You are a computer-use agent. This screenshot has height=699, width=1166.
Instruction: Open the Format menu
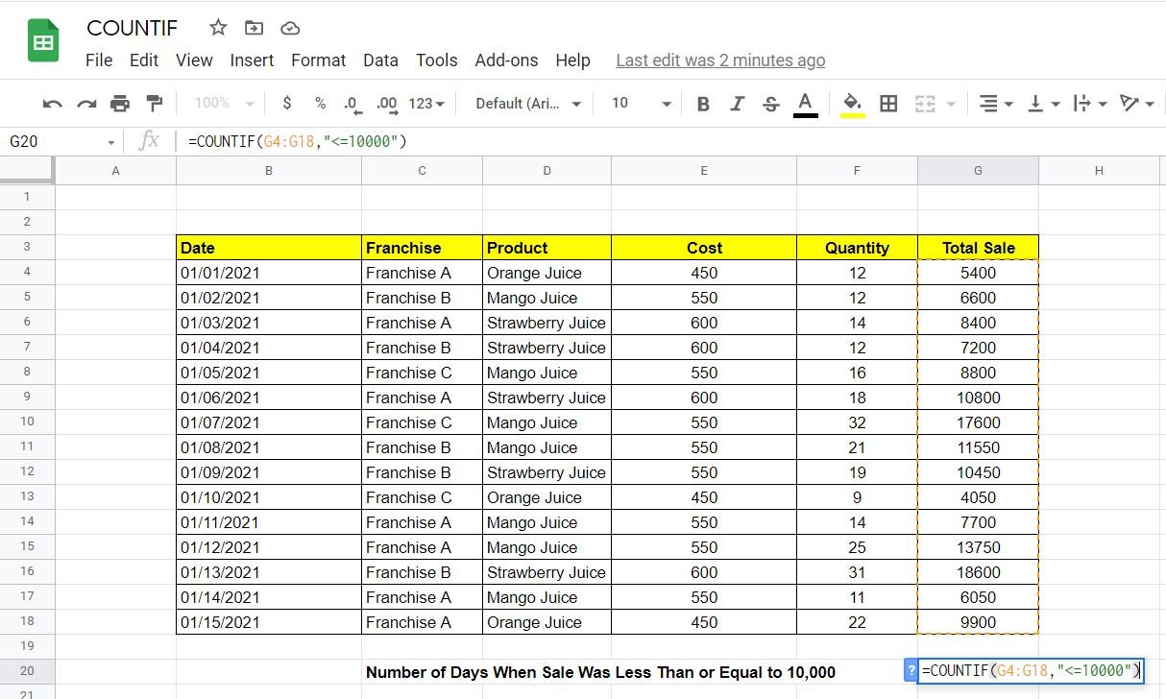pyautogui.click(x=318, y=60)
